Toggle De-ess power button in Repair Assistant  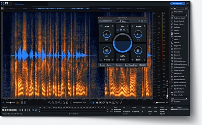tap(101, 26)
